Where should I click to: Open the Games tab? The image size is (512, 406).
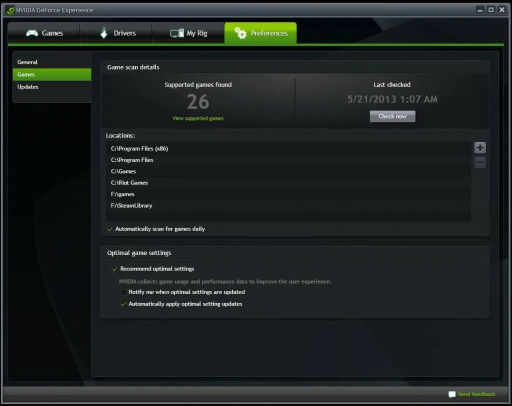[44, 33]
